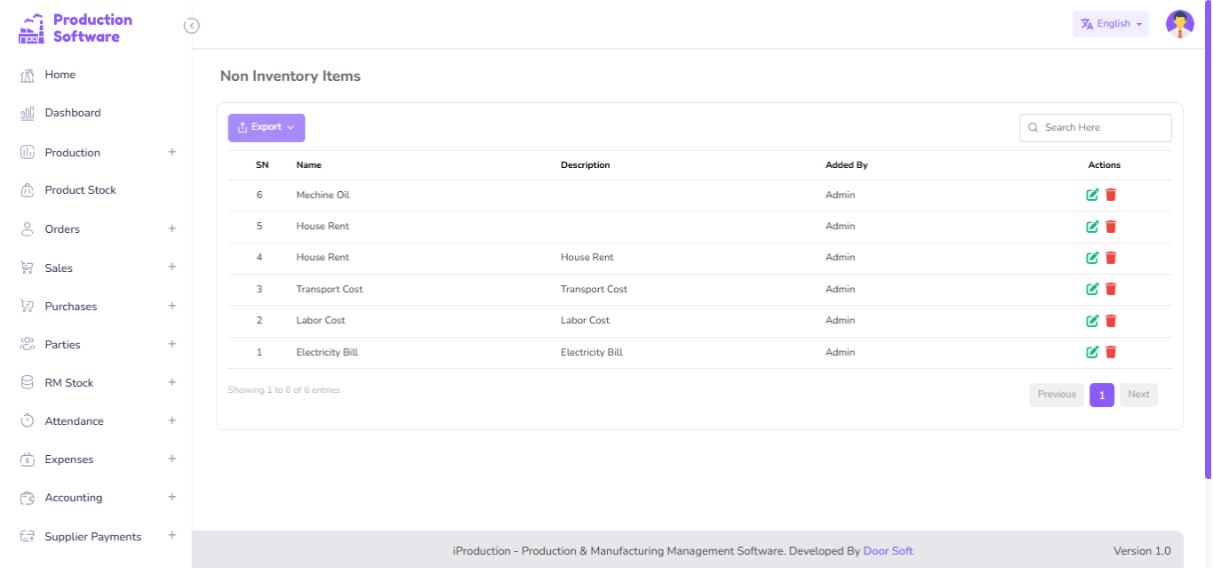
Task: Focus the Search Here input field
Action: (x=1104, y=128)
